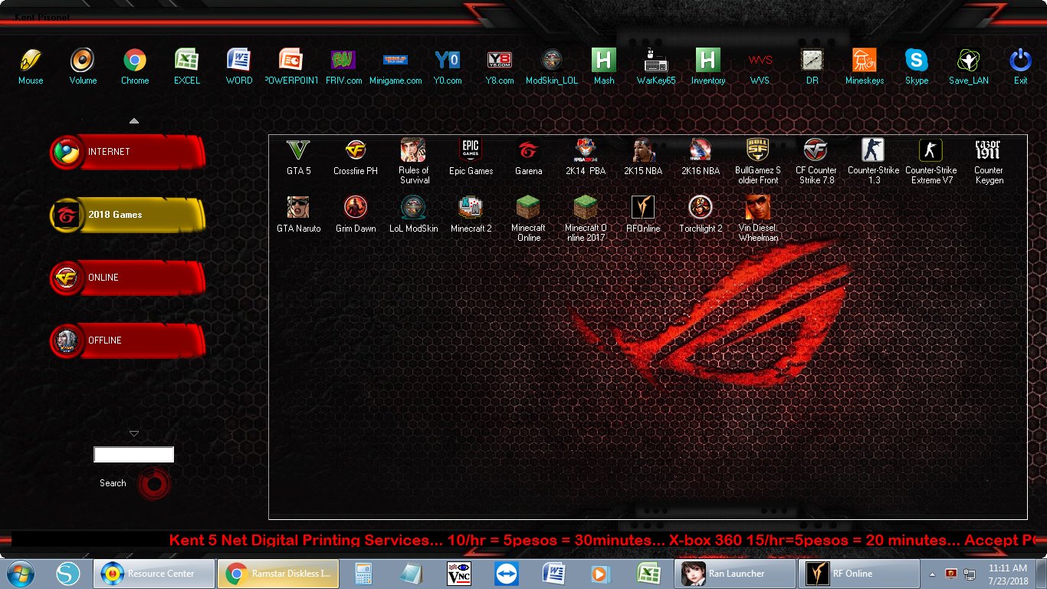Switch to the INTERNET category

click(x=127, y=152)
